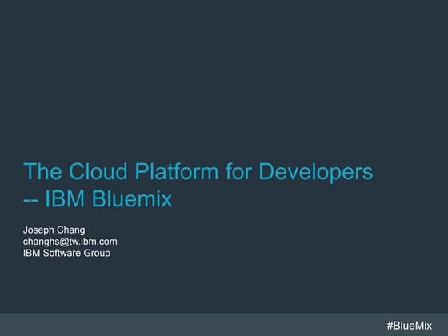Click the presenter name "Joseph Chang"
This screenshot has height=336, width=448.
pyautogui.click(x=54, y=230)
